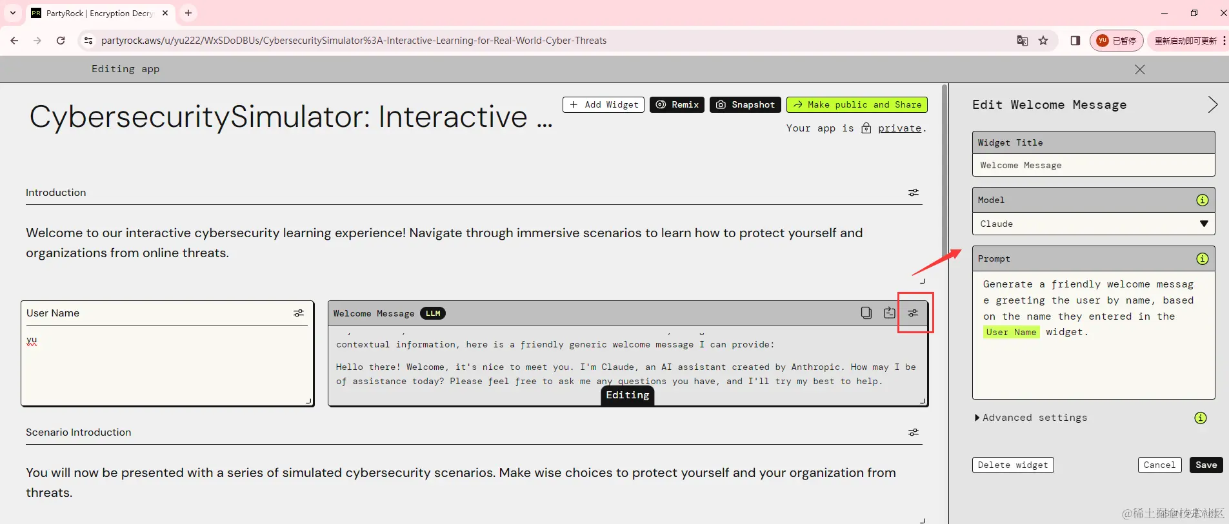Open the browser profile avatar
Viewport: 1229px width, 524px height.
(x=1116, y=41)
